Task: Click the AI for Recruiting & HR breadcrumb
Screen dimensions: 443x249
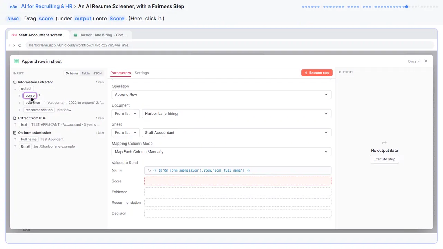Action: tap(47, 6)
